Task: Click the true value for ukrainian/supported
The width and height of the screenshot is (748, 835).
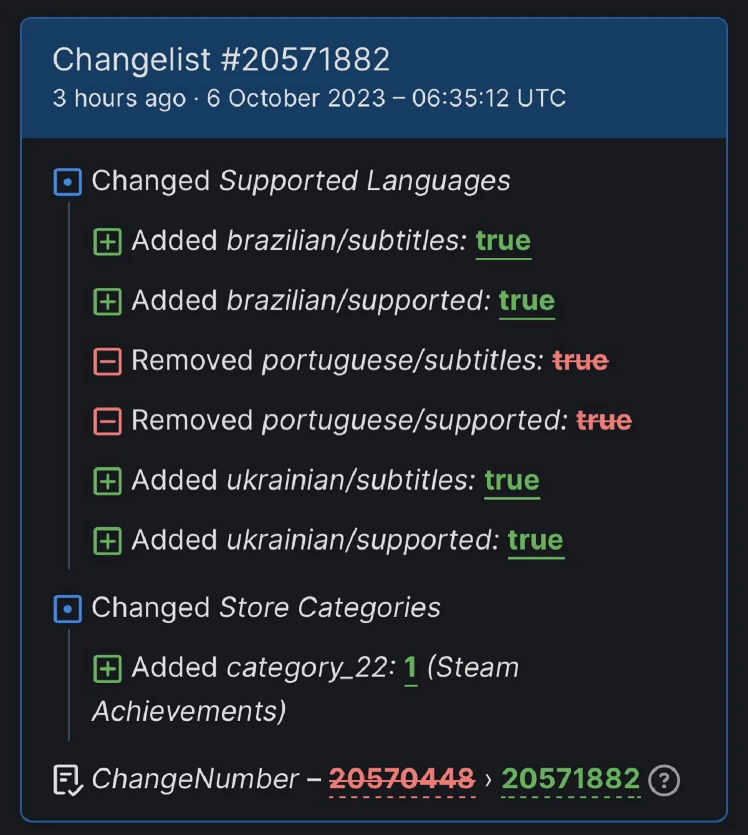Action: coord(535,540)
